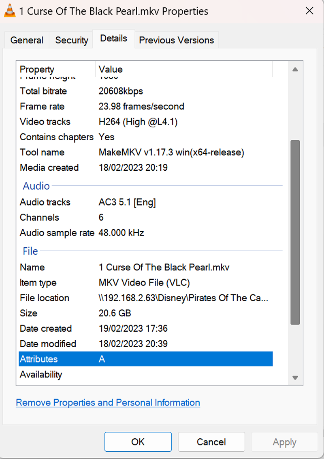Select the Audio tracks property
Image resolution: width=324 pixels, height=459 pixels.
coord(45,202)
